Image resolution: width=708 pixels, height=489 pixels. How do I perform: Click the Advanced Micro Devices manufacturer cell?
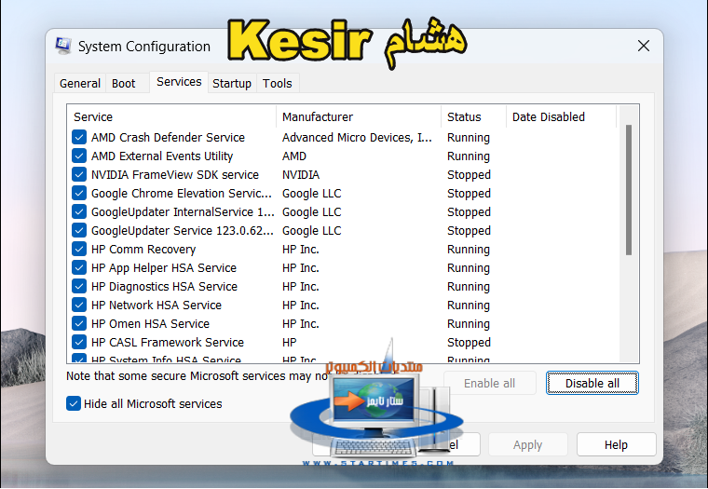357,137
